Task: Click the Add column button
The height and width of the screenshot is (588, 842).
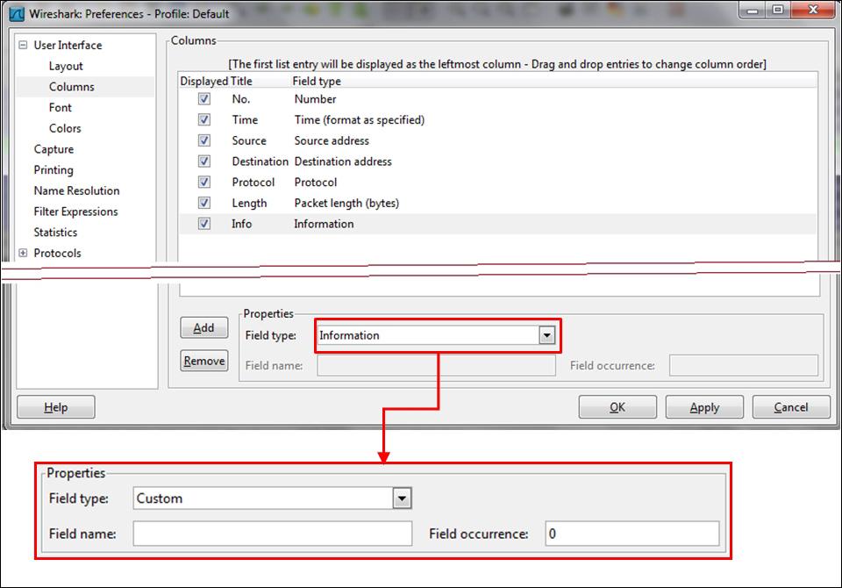Action: (x=204, y=328)
